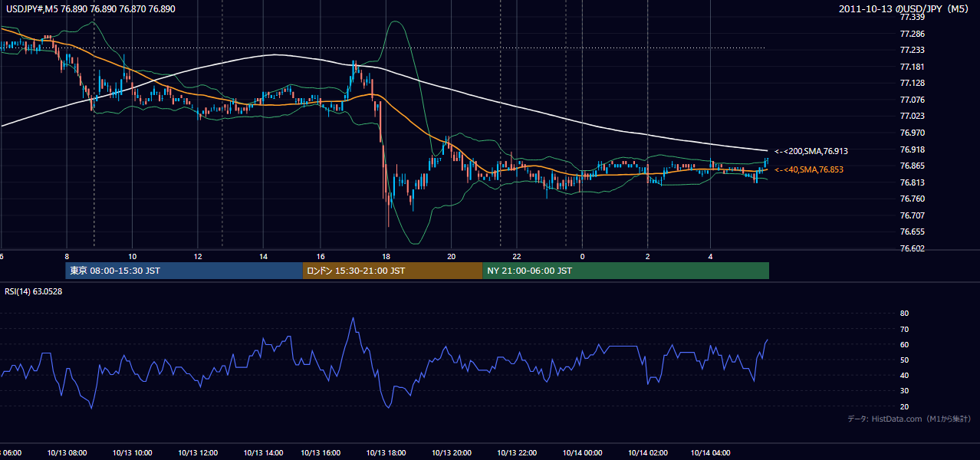Select the NY 21:00-06:00 JST session bar

tap(626, 271)
